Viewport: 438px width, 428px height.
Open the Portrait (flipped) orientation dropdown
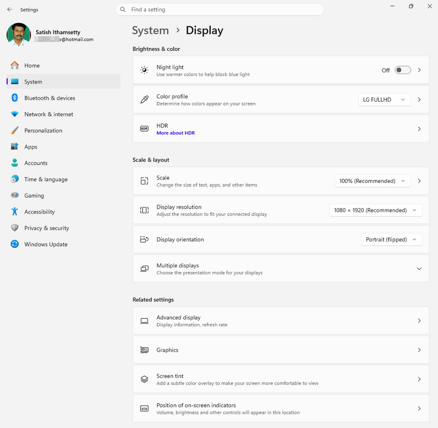coord(392,240)
